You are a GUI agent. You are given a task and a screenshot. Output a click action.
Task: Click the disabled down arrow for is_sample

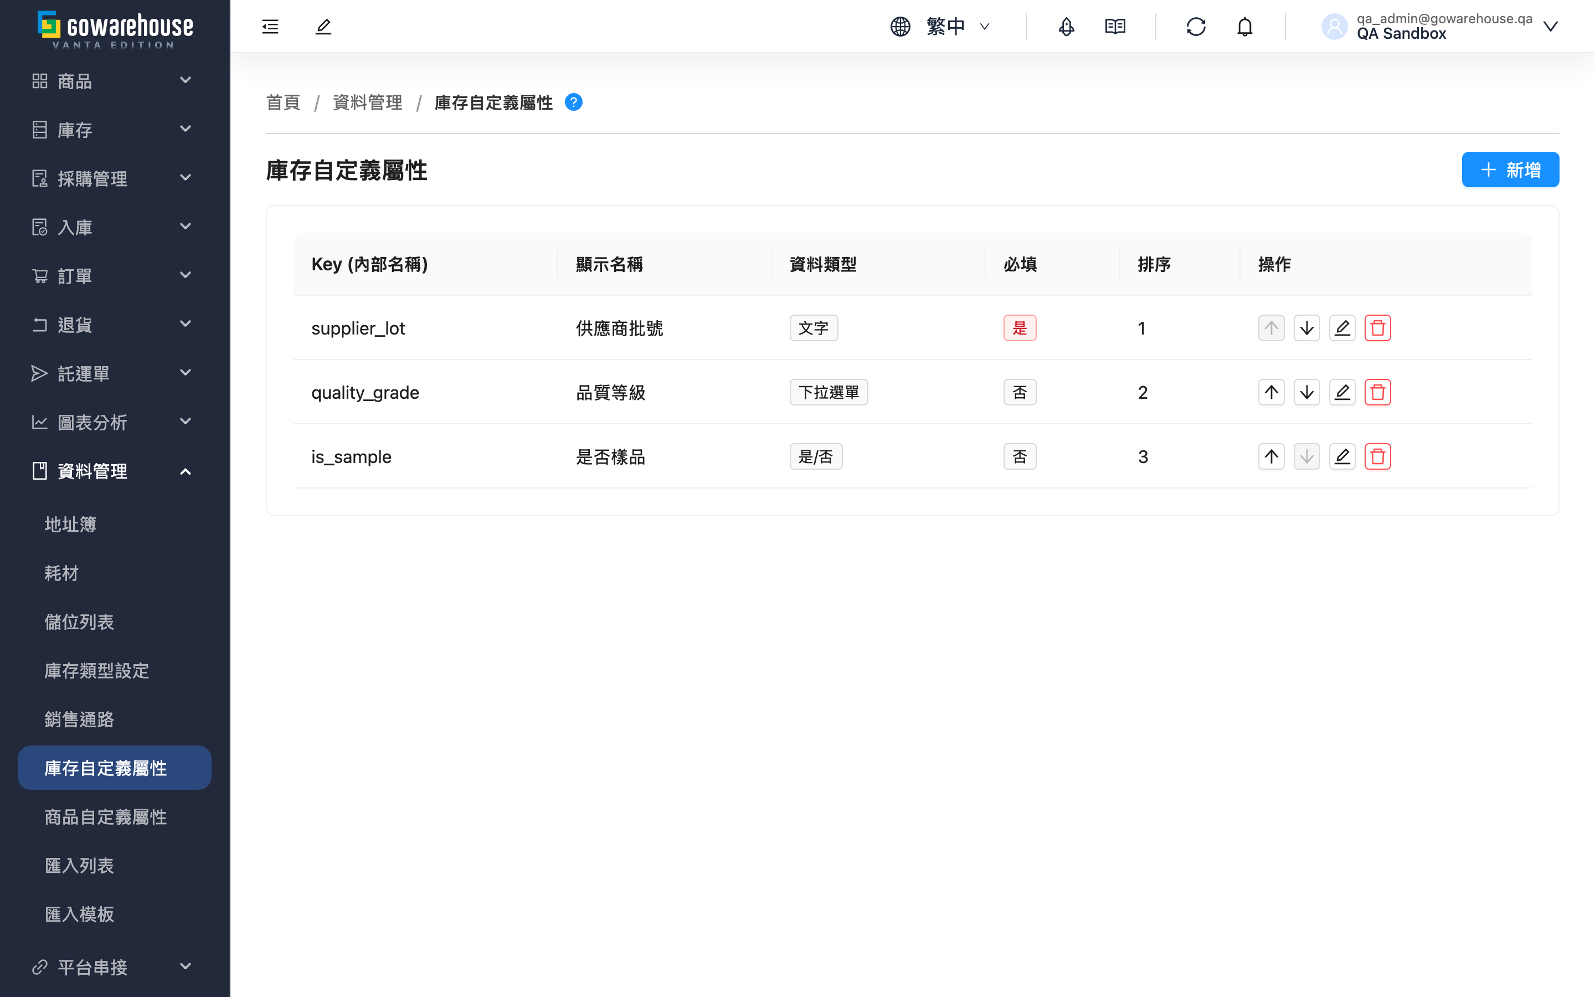tap(1306, 456)
